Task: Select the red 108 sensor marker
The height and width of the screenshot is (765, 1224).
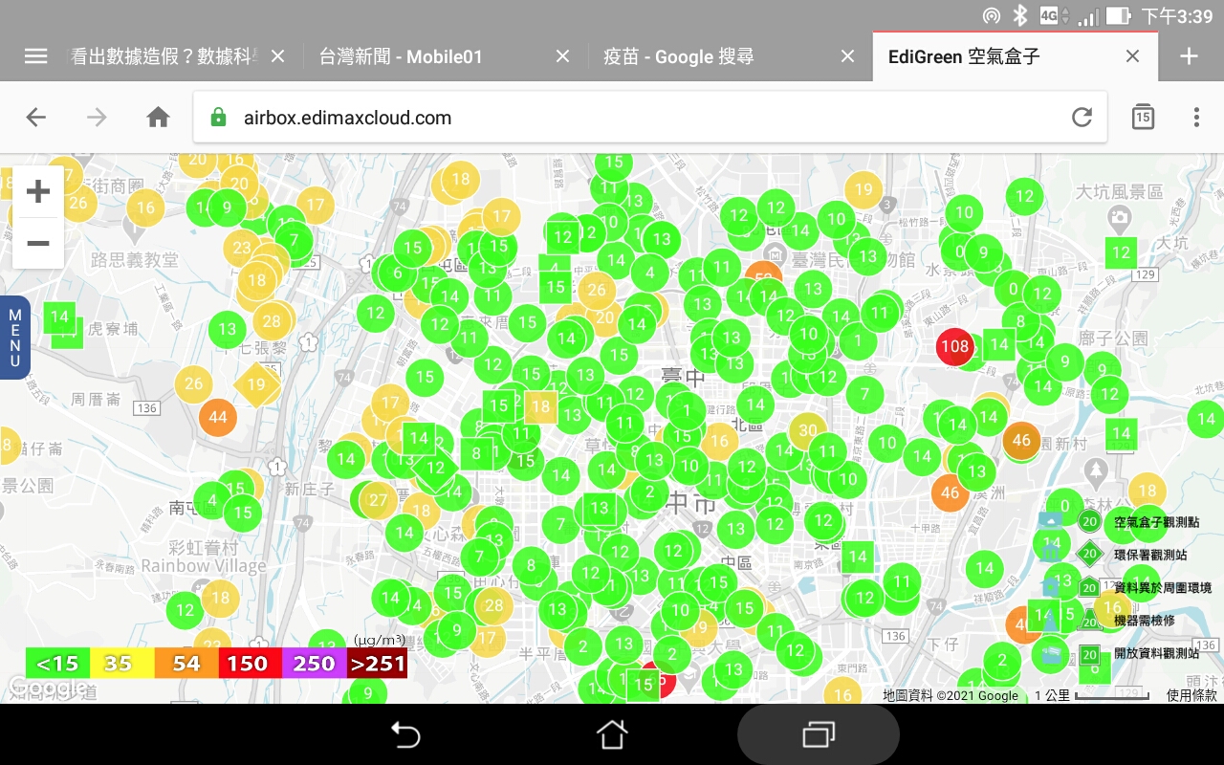Action: 954,346
